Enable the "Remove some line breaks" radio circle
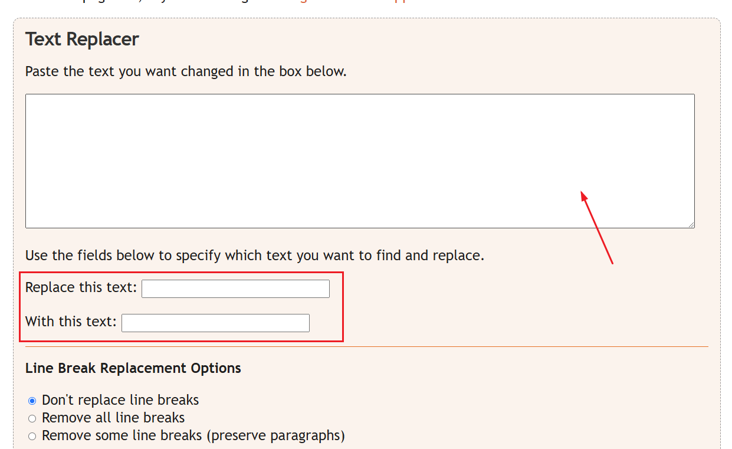732x449 pixels. pos(32,436)
